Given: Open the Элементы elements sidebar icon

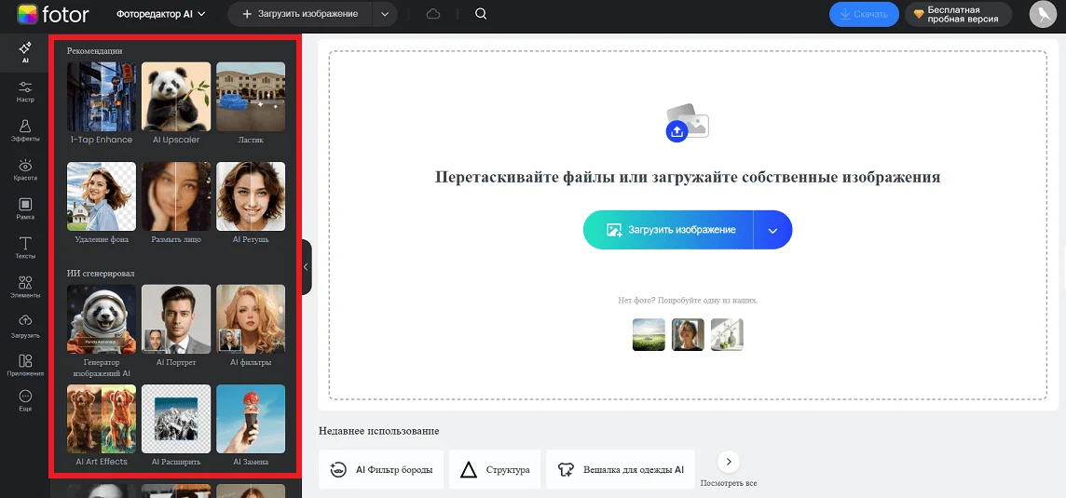Looking at the screenshot, I should (x=25, y=287).
